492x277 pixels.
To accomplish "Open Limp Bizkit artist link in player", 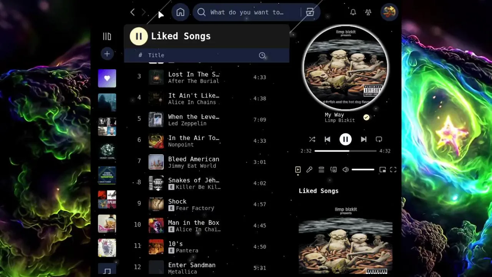I will click(340, 120).
